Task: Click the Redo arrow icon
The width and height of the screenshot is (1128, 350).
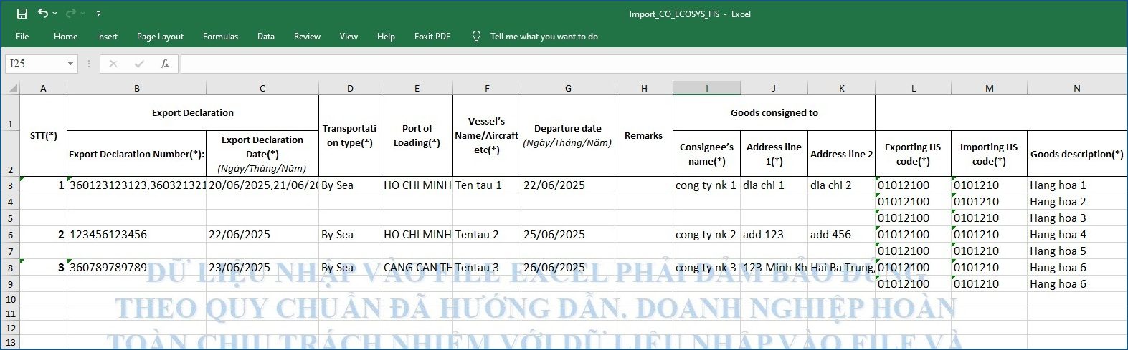Action: [70, 14]
